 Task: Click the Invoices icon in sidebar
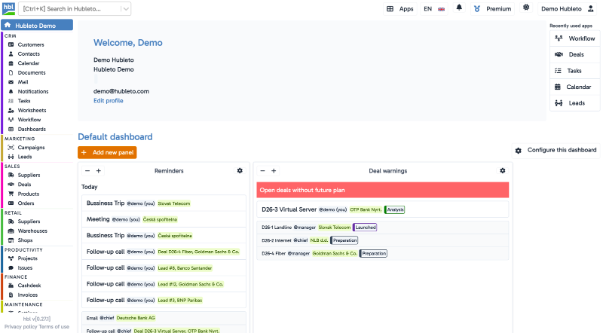click(11, 295)
